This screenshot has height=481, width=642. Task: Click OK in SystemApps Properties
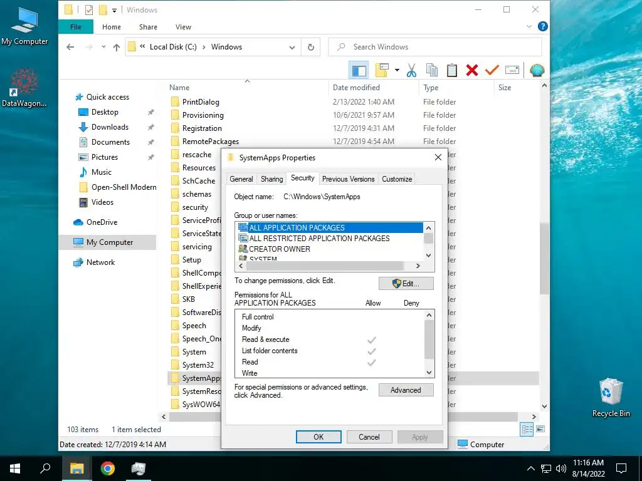tap(318, 437)
